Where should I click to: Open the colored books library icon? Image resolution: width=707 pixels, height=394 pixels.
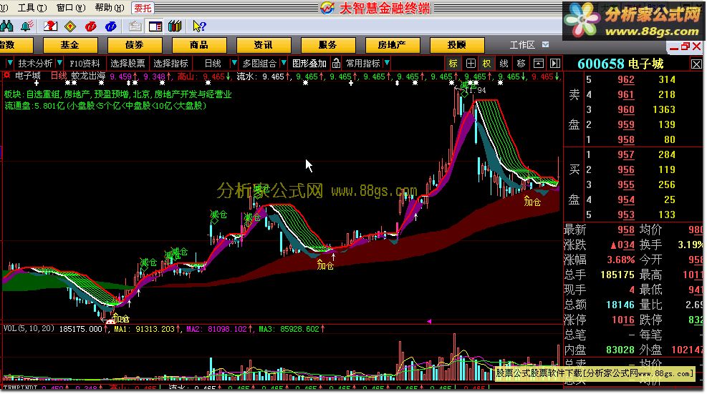175,26
